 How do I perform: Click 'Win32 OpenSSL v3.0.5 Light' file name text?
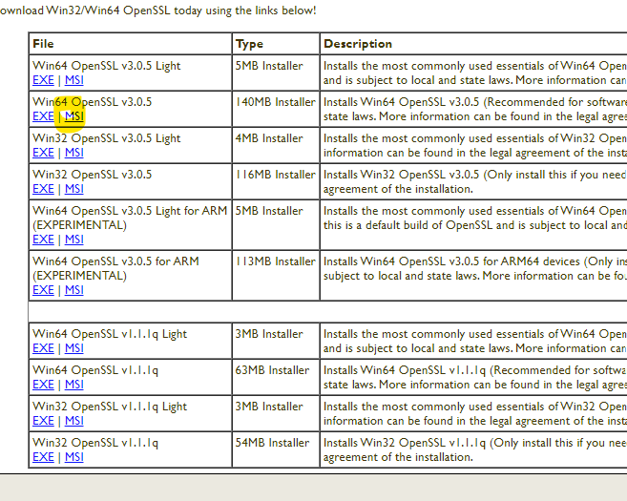(x=106, y=138)
